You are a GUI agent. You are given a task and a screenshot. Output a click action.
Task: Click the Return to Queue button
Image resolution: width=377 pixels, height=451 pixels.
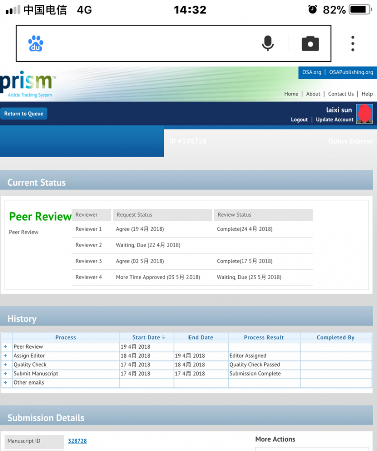coord(24,114)
